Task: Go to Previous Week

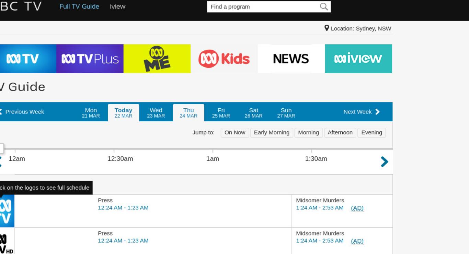Action: 22,112
